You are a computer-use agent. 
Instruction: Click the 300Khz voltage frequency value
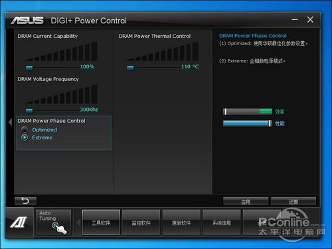(89, 110)
